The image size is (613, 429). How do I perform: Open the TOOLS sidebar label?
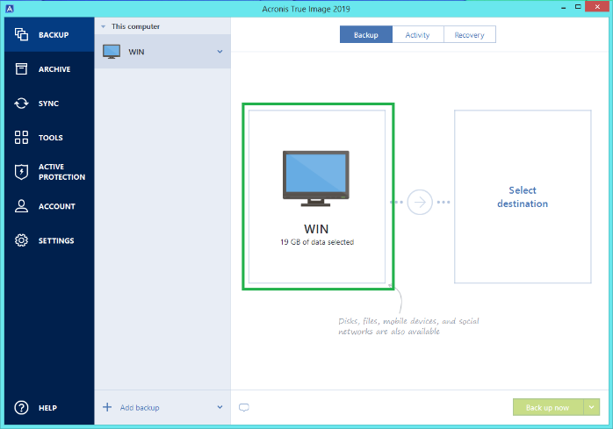coord(50,138)
